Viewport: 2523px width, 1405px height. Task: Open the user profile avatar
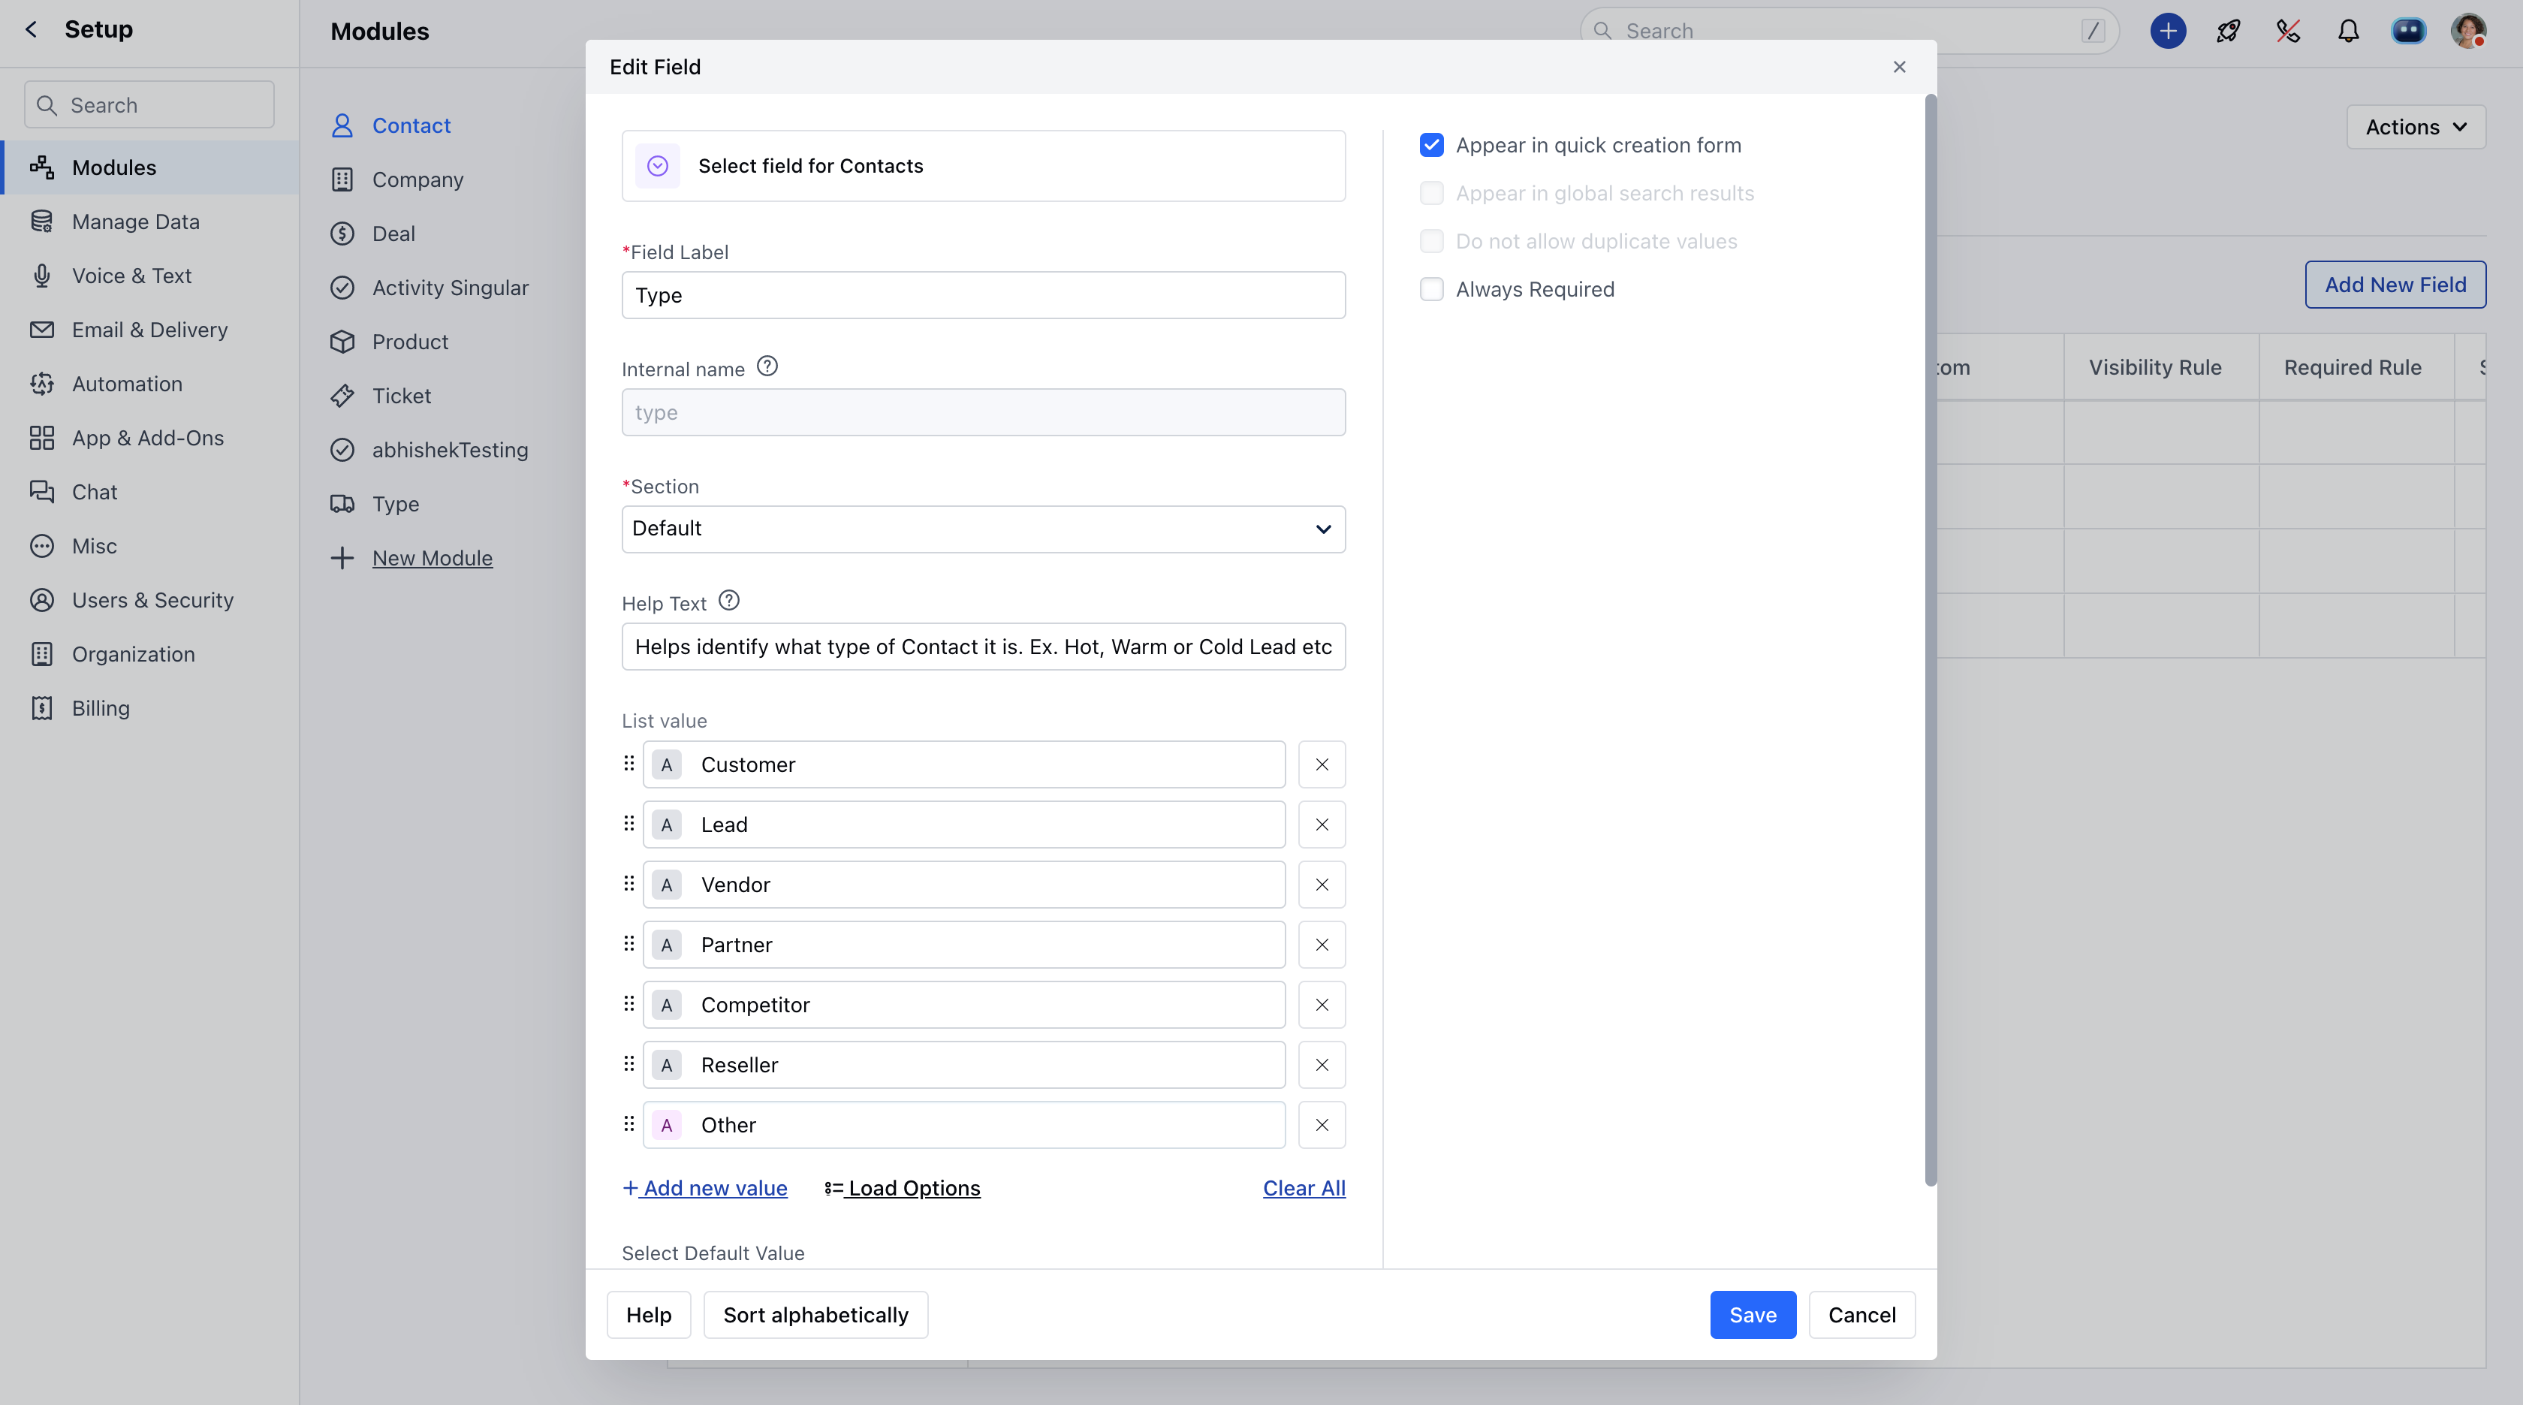2468,32
